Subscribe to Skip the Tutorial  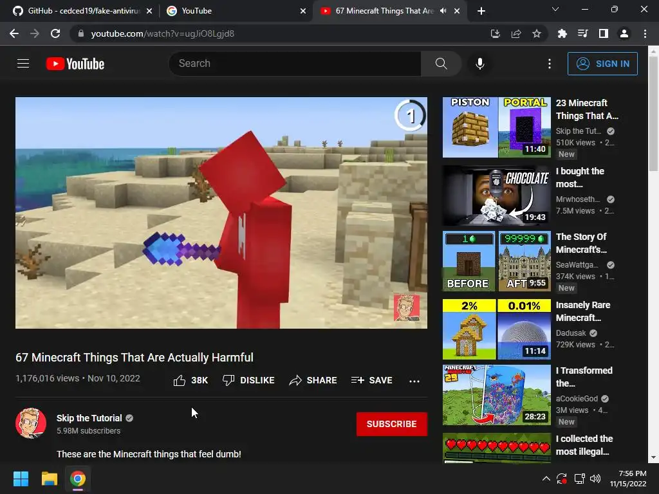point(392,424)
